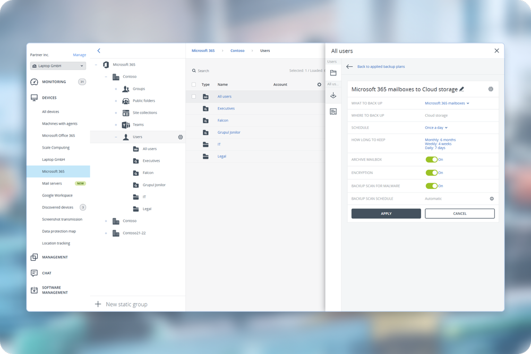Check the All users row checkbox
The image size is (531, 354).
click(x=194, y=97)
